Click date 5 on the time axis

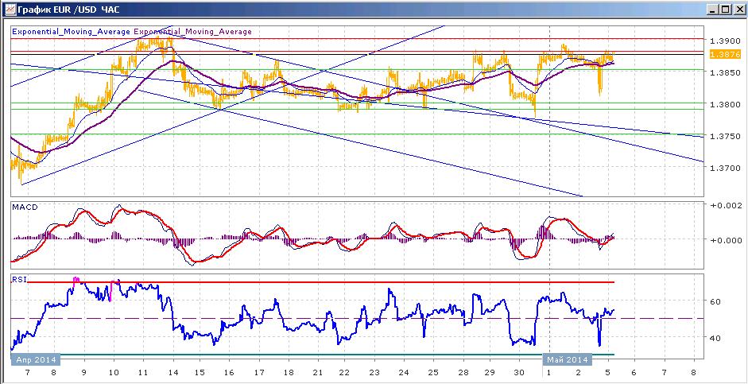[x=607, y=371]
